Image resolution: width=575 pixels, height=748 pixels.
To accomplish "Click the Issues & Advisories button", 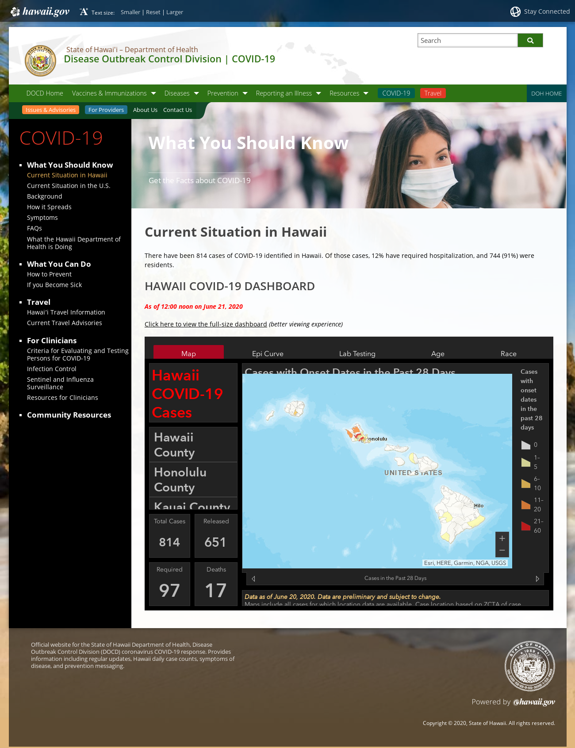I will (x=50, y=110).
